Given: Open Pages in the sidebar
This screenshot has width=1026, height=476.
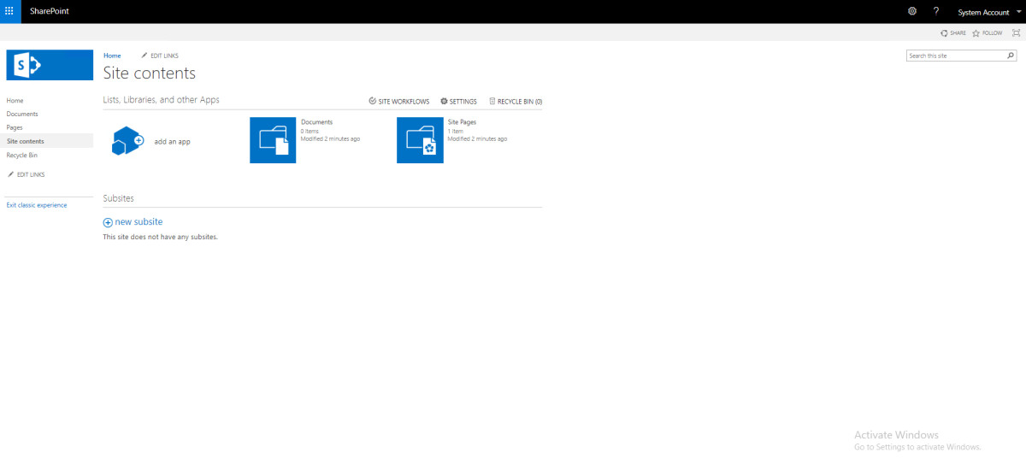Looking at the screenshot, I should (x=15, y=127).
